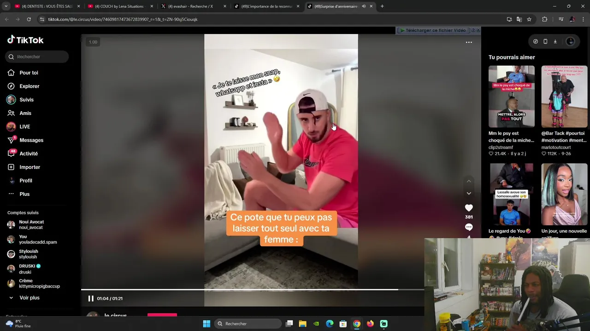Open comments with the speech bubble icon
This screenshot has width=590, height=331.
469,227
